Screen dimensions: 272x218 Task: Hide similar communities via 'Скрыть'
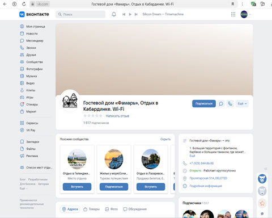tap(165, 139)
